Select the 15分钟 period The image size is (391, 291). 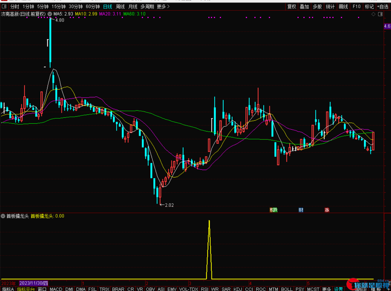(59, 7)
